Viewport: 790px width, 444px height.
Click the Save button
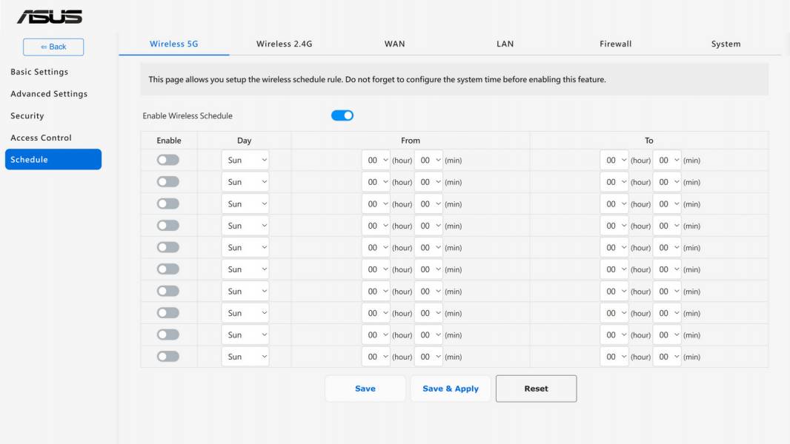tap(365, 388)
